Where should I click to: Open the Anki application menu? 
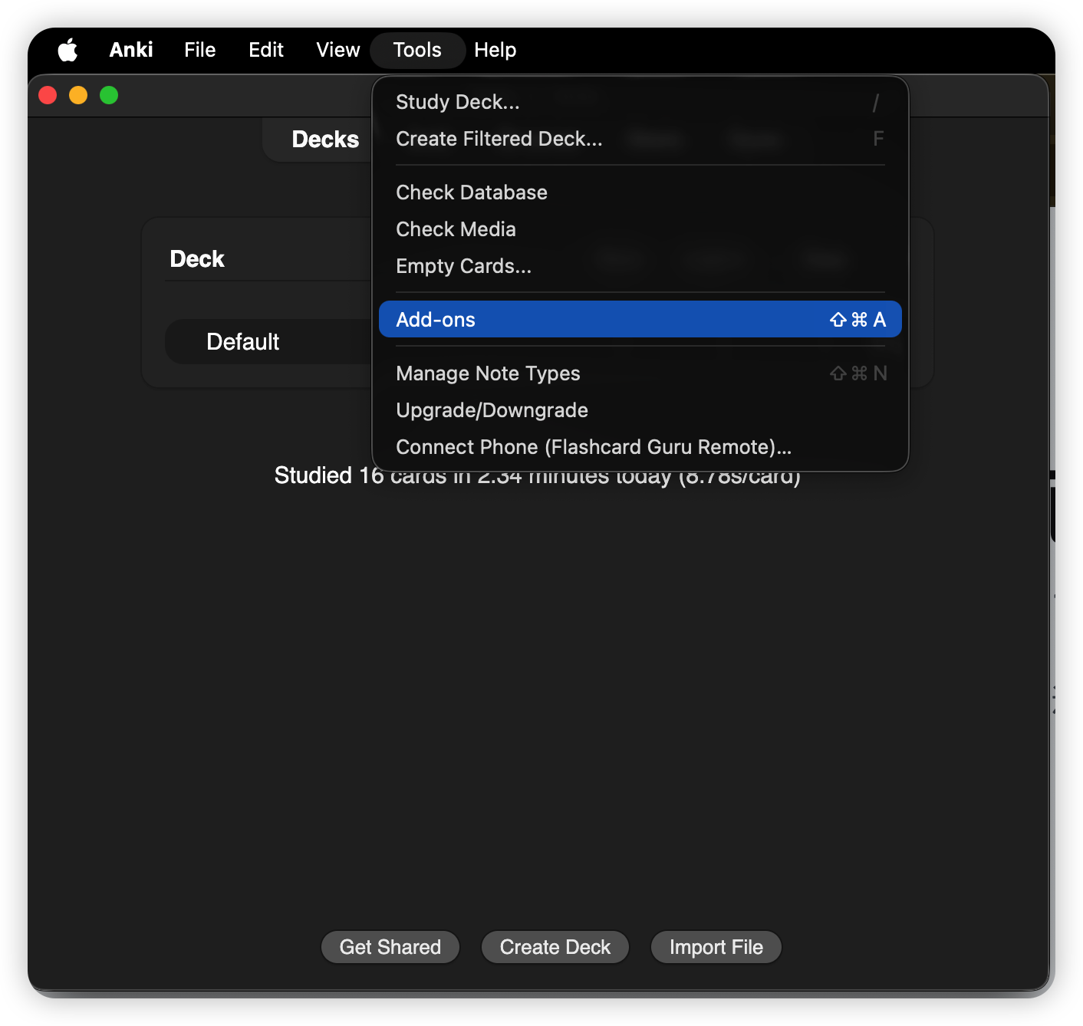[x=131, y=50]
